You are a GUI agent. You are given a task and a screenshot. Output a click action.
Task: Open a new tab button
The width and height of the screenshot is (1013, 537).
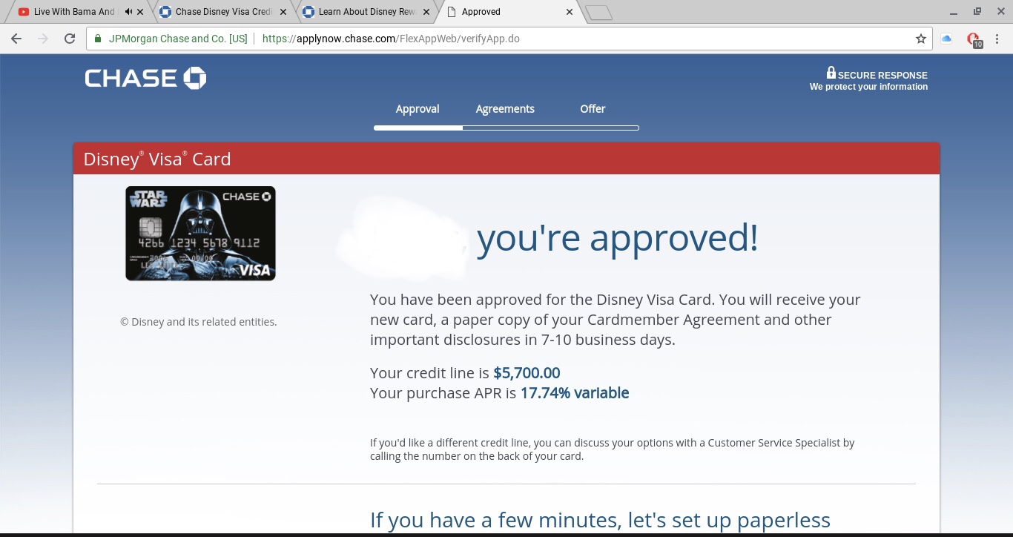[x=598, y=13]
